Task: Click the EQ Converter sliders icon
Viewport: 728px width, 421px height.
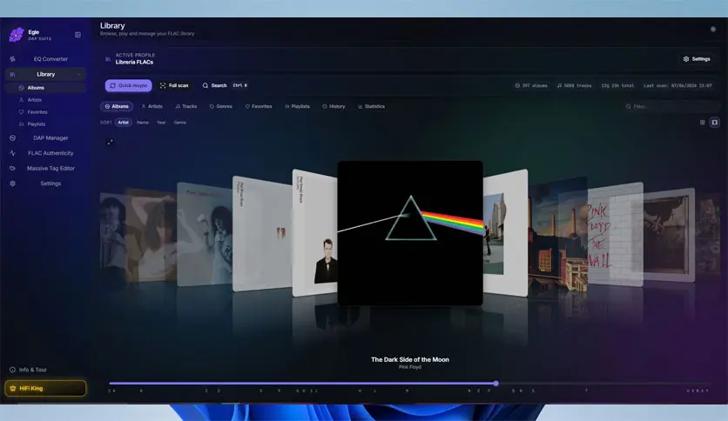Action: click(x=12, y=59)
